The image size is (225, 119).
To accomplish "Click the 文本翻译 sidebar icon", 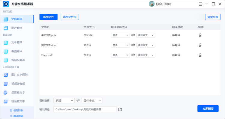I will 6,43.
